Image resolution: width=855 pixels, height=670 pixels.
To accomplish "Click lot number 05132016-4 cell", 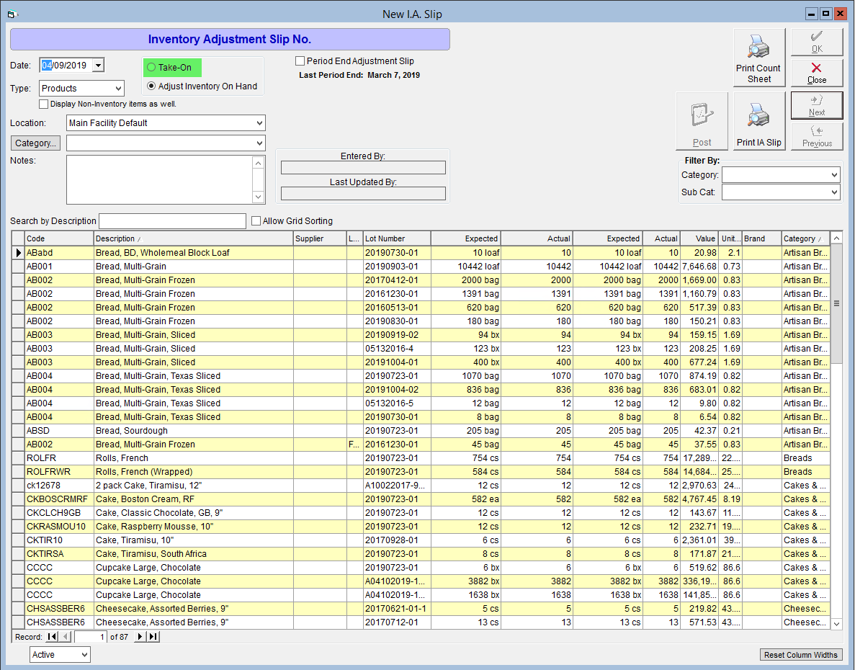I will pyautogui.click(x=397, y=349).
